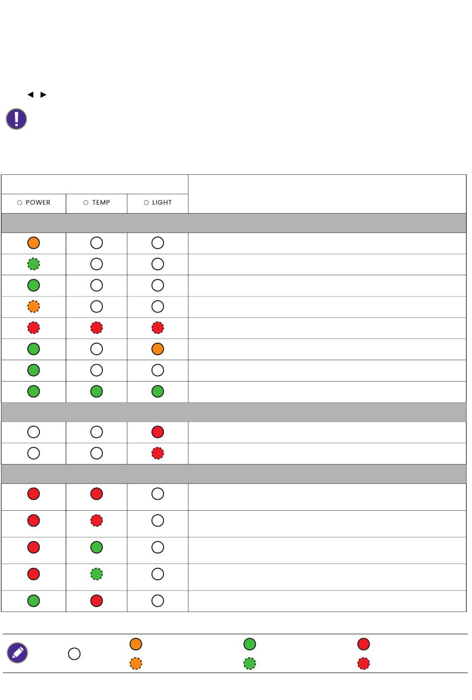Select the right-pointing black arrow
The height and width of the screenshot is (700, 472).
(43, 94)
